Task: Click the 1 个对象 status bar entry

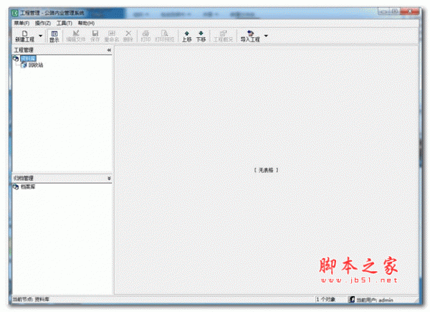Action: click(x=326, y=299)
